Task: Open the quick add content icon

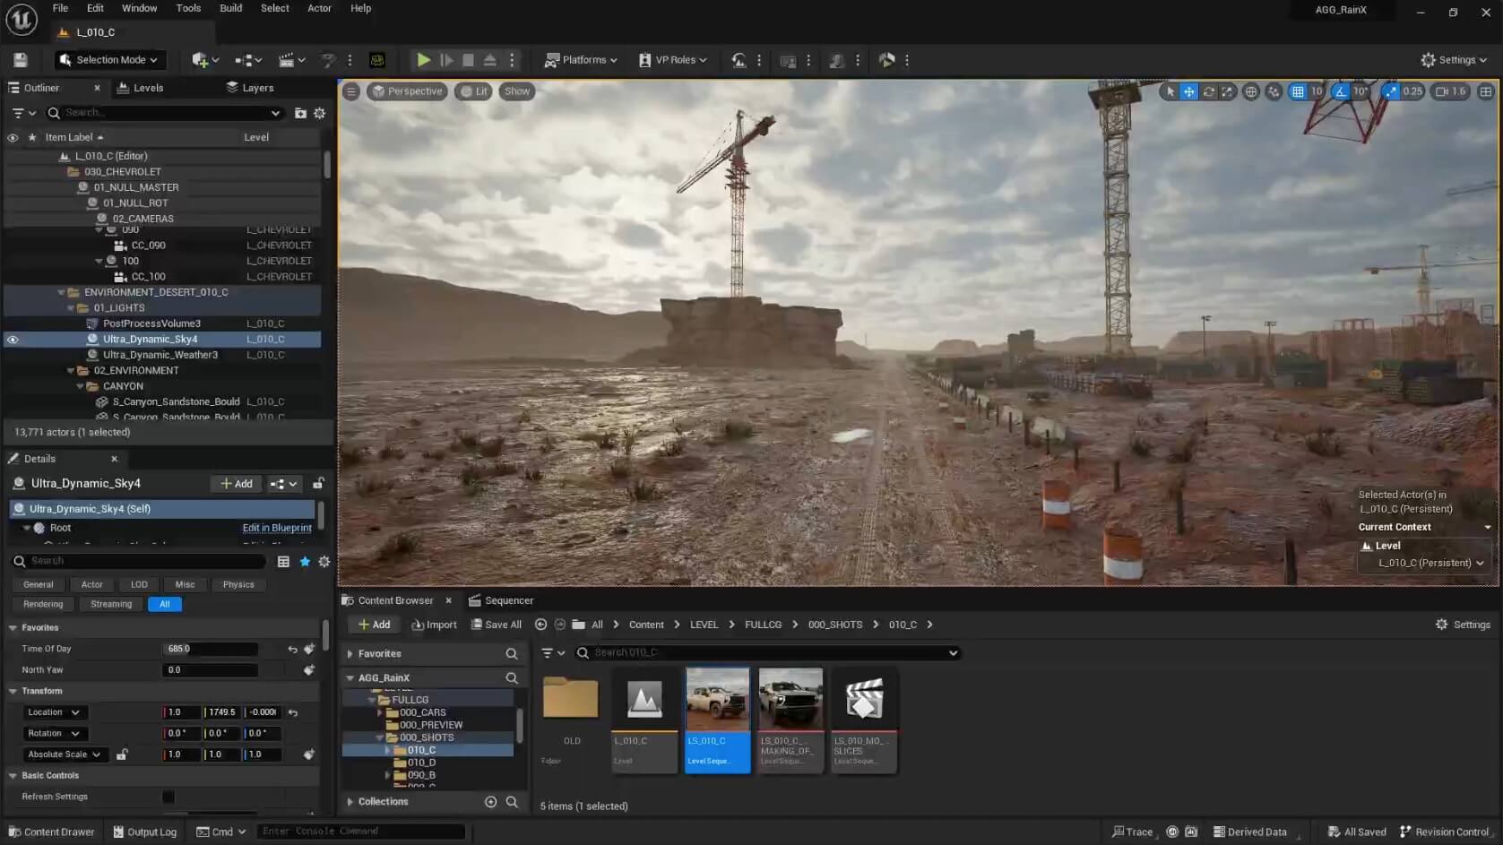Action: click(x=205, y=60)
